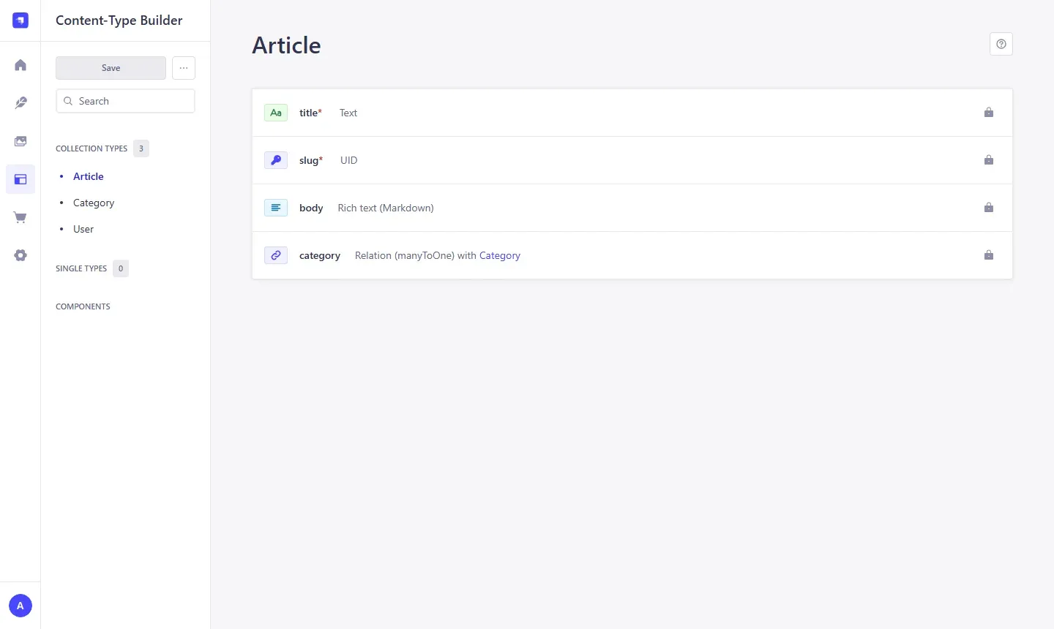Follow the Category relation link
This screenshot has width=1054, height=629.
tap(500, 255)
